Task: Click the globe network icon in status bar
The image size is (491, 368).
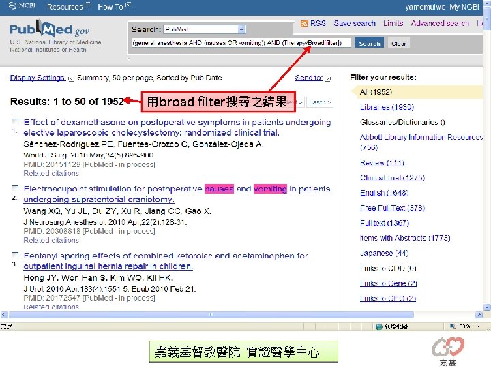Action: tap(379, 326)
